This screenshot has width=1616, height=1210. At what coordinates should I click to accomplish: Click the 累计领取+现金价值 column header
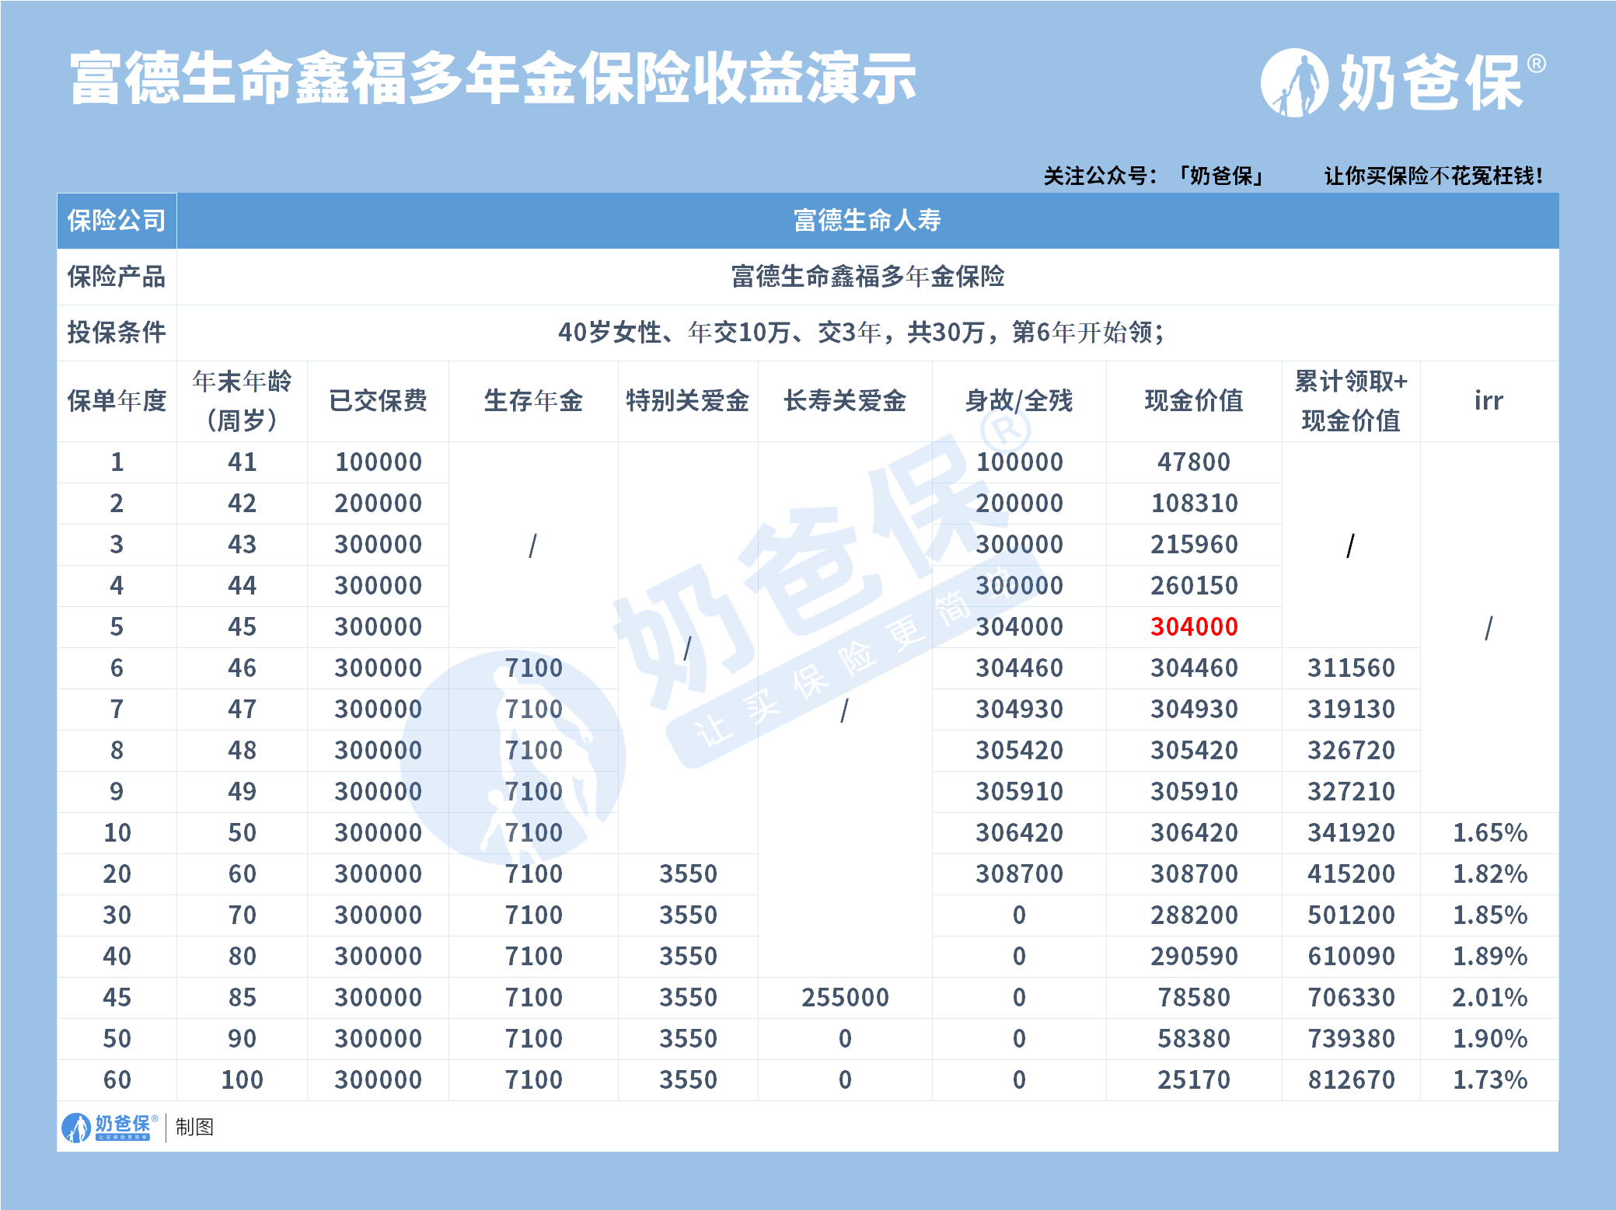click(1351, 401)
